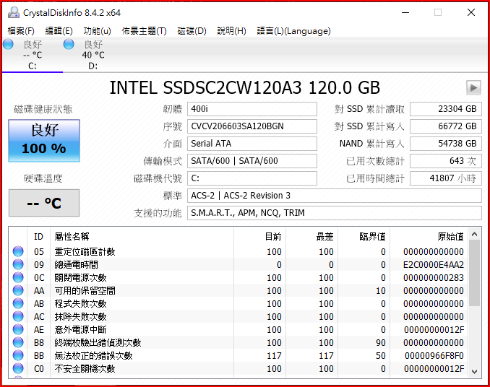490x387 pixels.
Task: Click the firmware field showing 400i
Action: coord(252,109)
